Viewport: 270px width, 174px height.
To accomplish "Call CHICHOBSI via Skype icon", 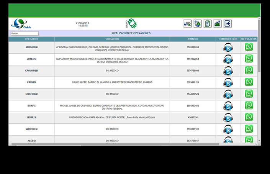I will [x=228, y=94].
